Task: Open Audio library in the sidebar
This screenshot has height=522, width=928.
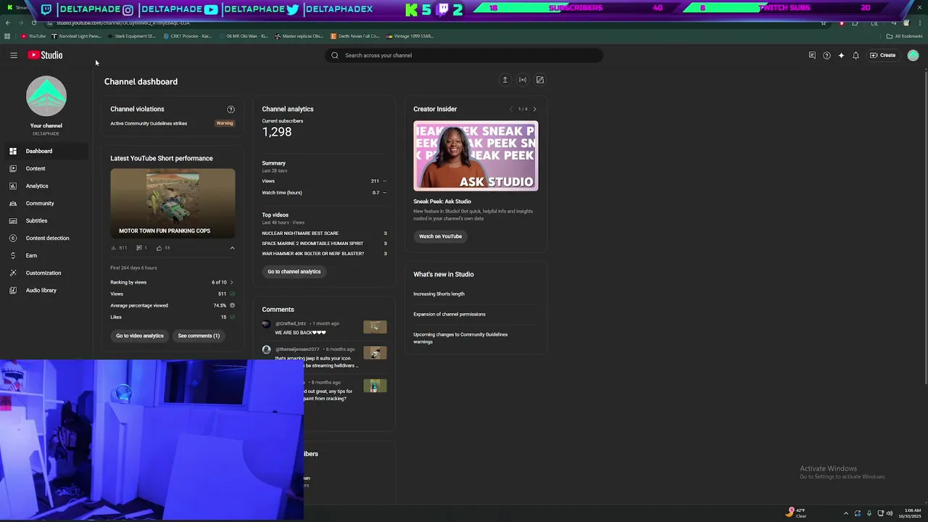Action: (x=45, y=290)
